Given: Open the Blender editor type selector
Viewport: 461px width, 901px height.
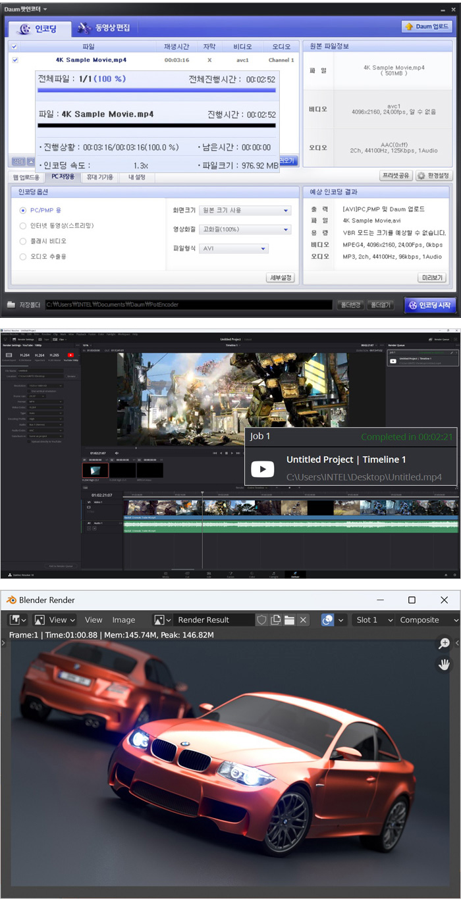Looking at the screenshot, I should [18, 620].
